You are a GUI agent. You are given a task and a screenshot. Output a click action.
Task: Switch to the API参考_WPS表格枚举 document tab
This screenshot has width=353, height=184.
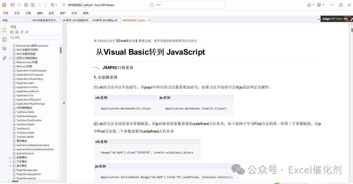(x=76, y=20)
